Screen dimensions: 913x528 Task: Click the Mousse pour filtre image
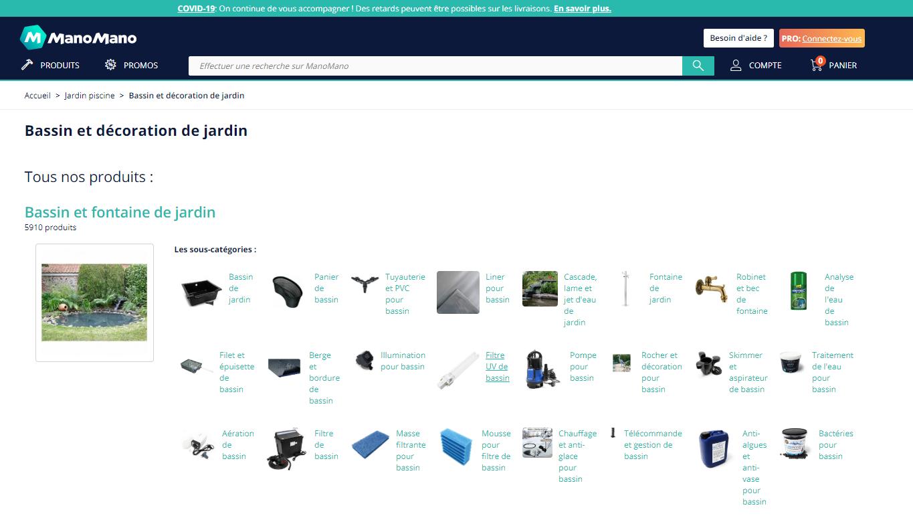pyautogui.click(x=456, y=447)
